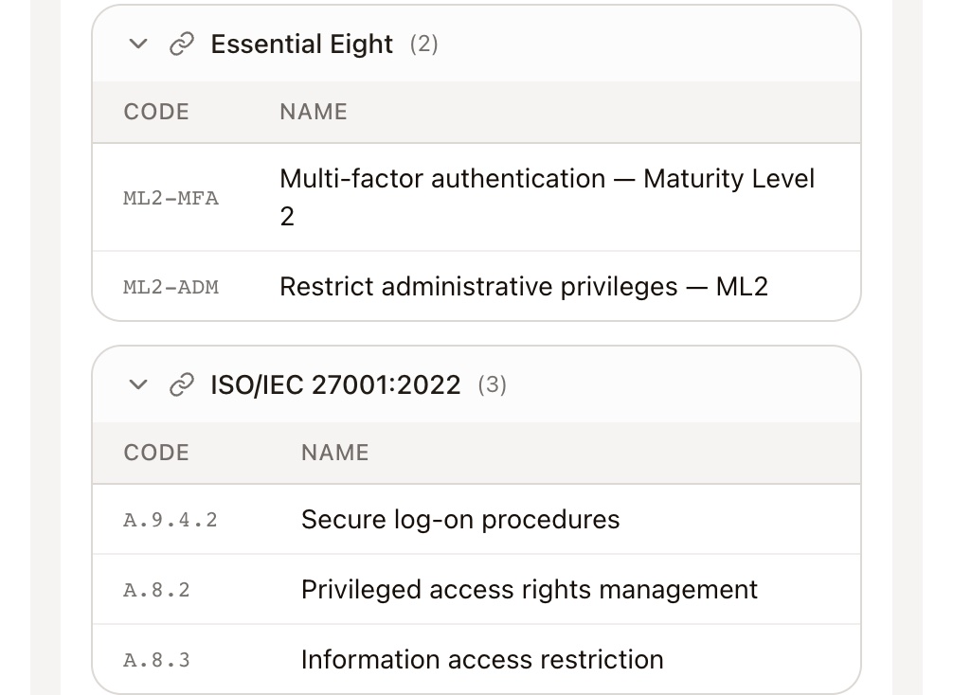953x695 pixels.
Task: Open Multi-factor authentication — Maturity Level 2
Action: (547, 198)
